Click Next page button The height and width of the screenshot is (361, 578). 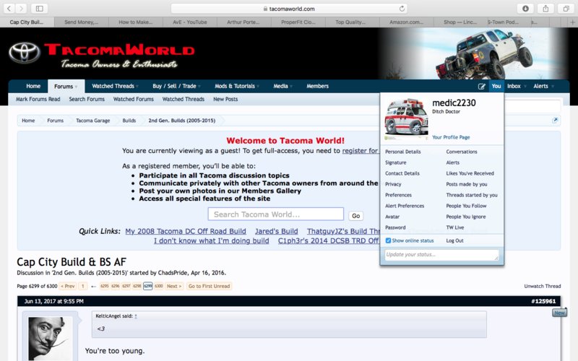tap(174, 286)
